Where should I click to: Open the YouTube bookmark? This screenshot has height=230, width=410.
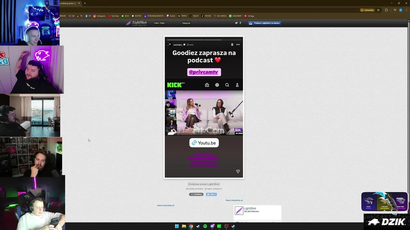[x=113, y=16]
